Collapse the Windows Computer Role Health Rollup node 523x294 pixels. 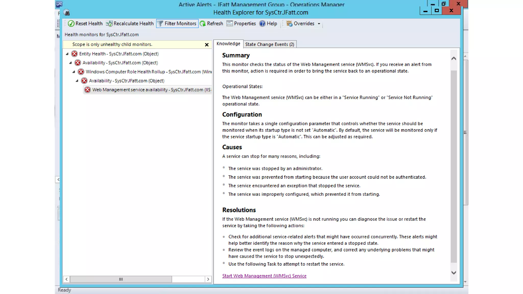tap(74, 72)
